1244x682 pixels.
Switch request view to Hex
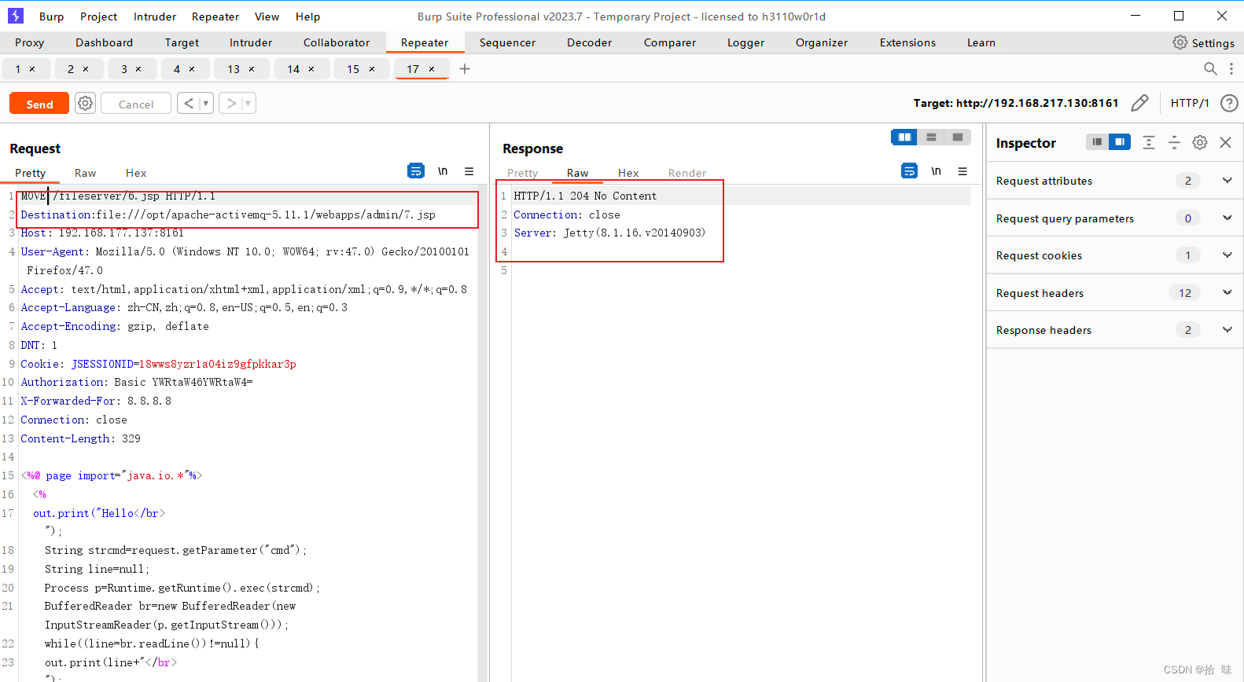tap(136, 173)
